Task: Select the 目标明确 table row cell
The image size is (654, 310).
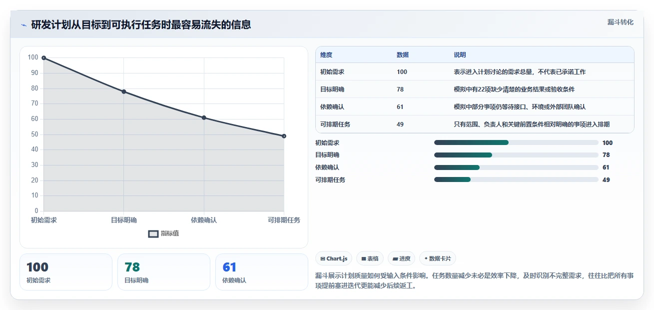Action: (332, 89)
